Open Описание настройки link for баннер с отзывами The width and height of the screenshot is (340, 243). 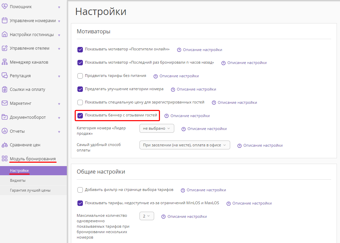tap(190, 116)
